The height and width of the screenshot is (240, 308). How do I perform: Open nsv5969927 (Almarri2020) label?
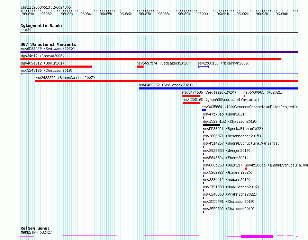click(x=228, y=172)
